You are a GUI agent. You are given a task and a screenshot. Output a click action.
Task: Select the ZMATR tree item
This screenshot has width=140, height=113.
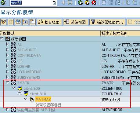23,83
